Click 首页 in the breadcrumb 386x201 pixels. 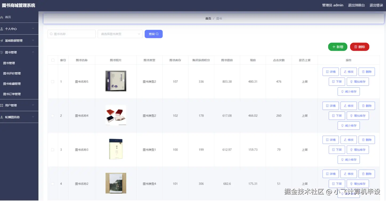tap(208, 19)
